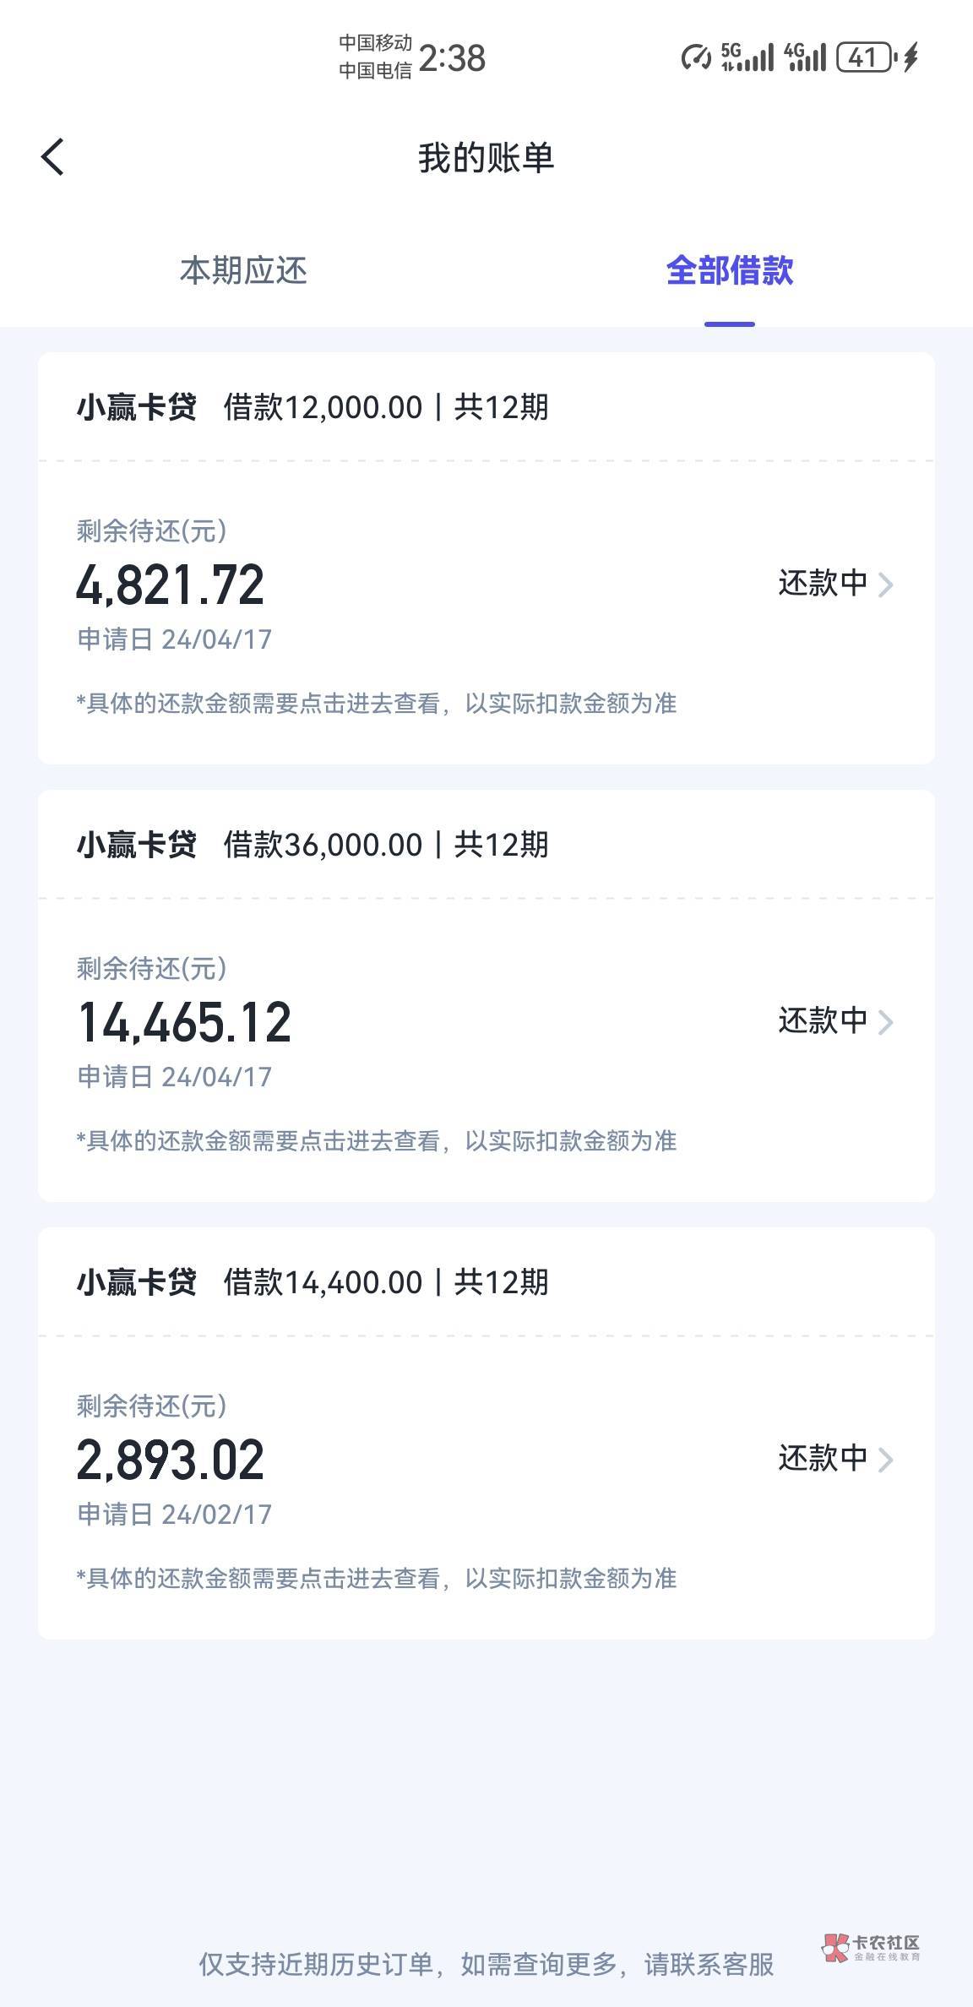Screen dimensions: 973x2007
Task: Tap the 卡农社区 watermark logo
Action: (870, 1948)
